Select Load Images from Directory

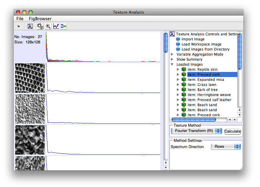(x=205, y=49)
